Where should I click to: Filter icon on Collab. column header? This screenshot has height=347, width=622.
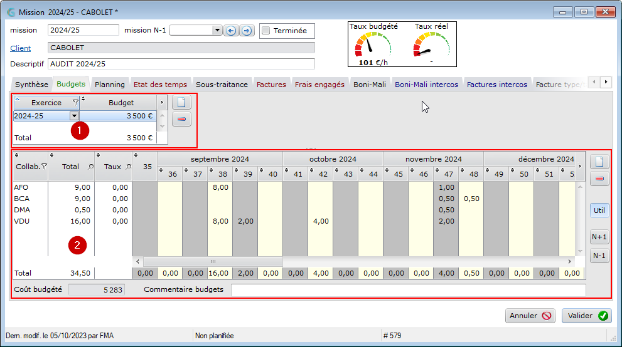[45, 167]
